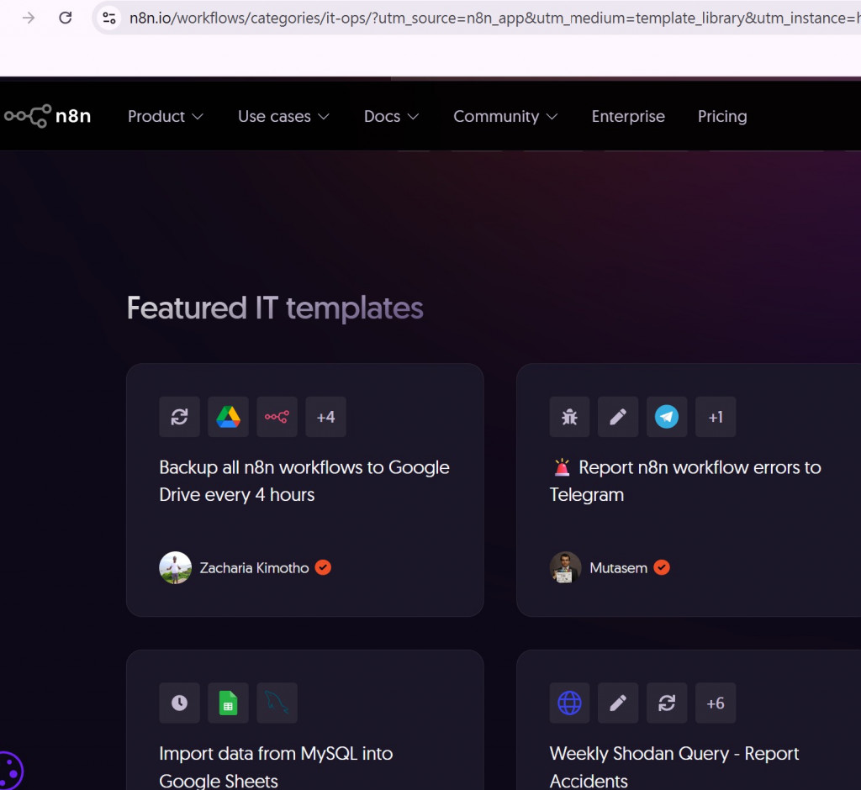This screenshot has height=790, width=861.
Task: Open the Enterprise nav link
Action: pos(628,116)
